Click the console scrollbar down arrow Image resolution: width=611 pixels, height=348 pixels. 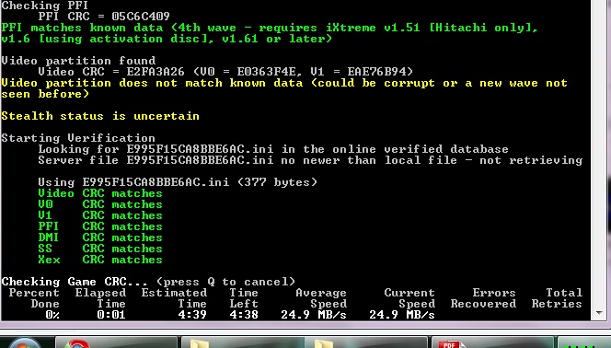tap(600, 313)
